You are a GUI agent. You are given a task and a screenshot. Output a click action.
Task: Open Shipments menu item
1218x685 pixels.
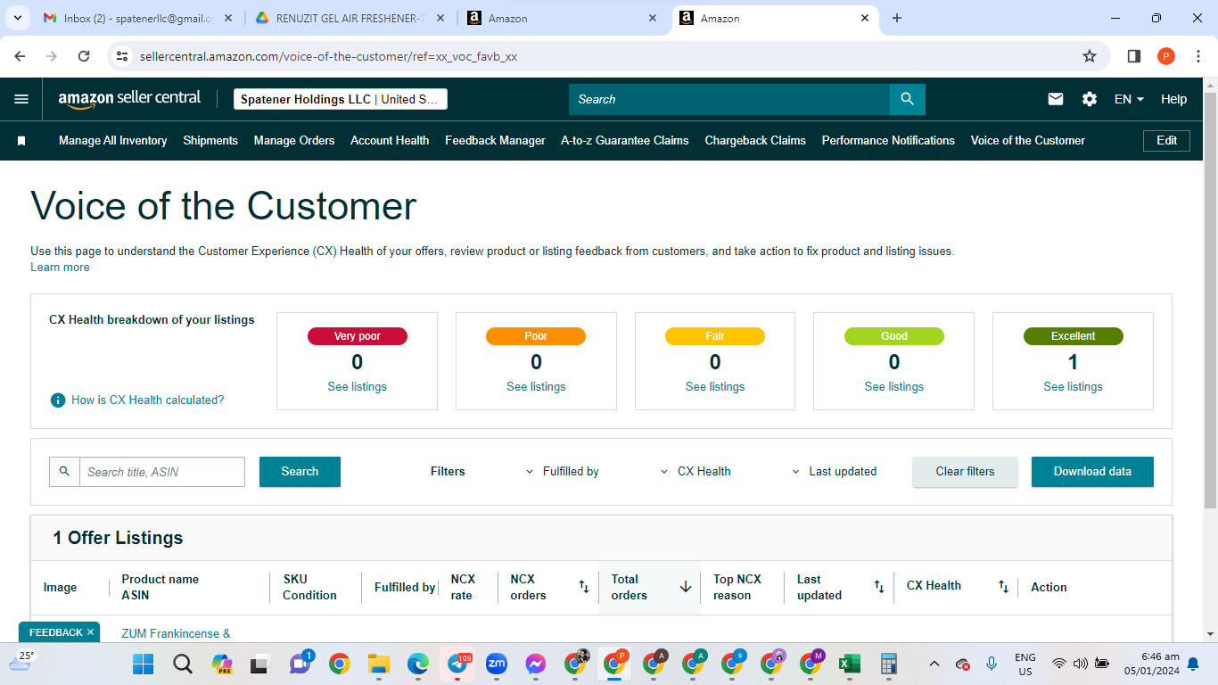[x=210, y=141]
